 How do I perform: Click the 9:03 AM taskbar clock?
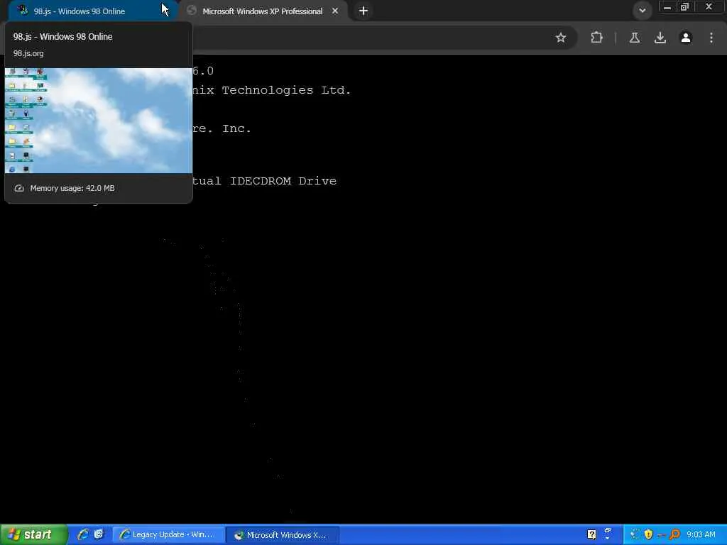point(701,535)
